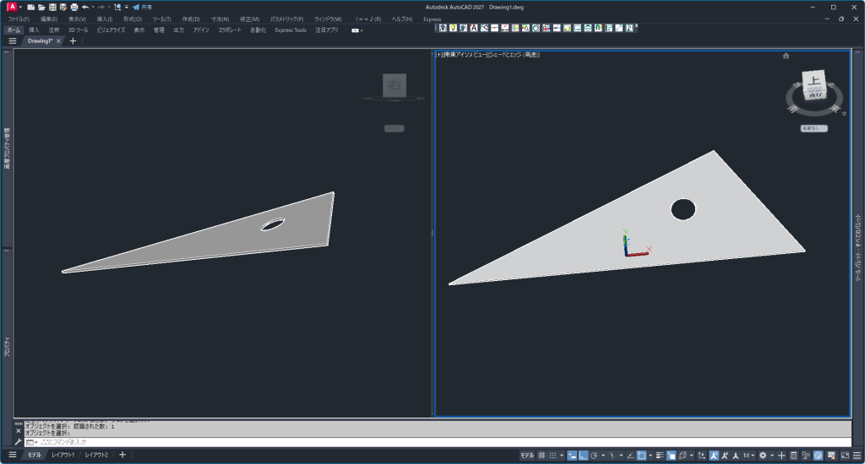
Task: Click the Undo arrow icon
Action: 85,7
